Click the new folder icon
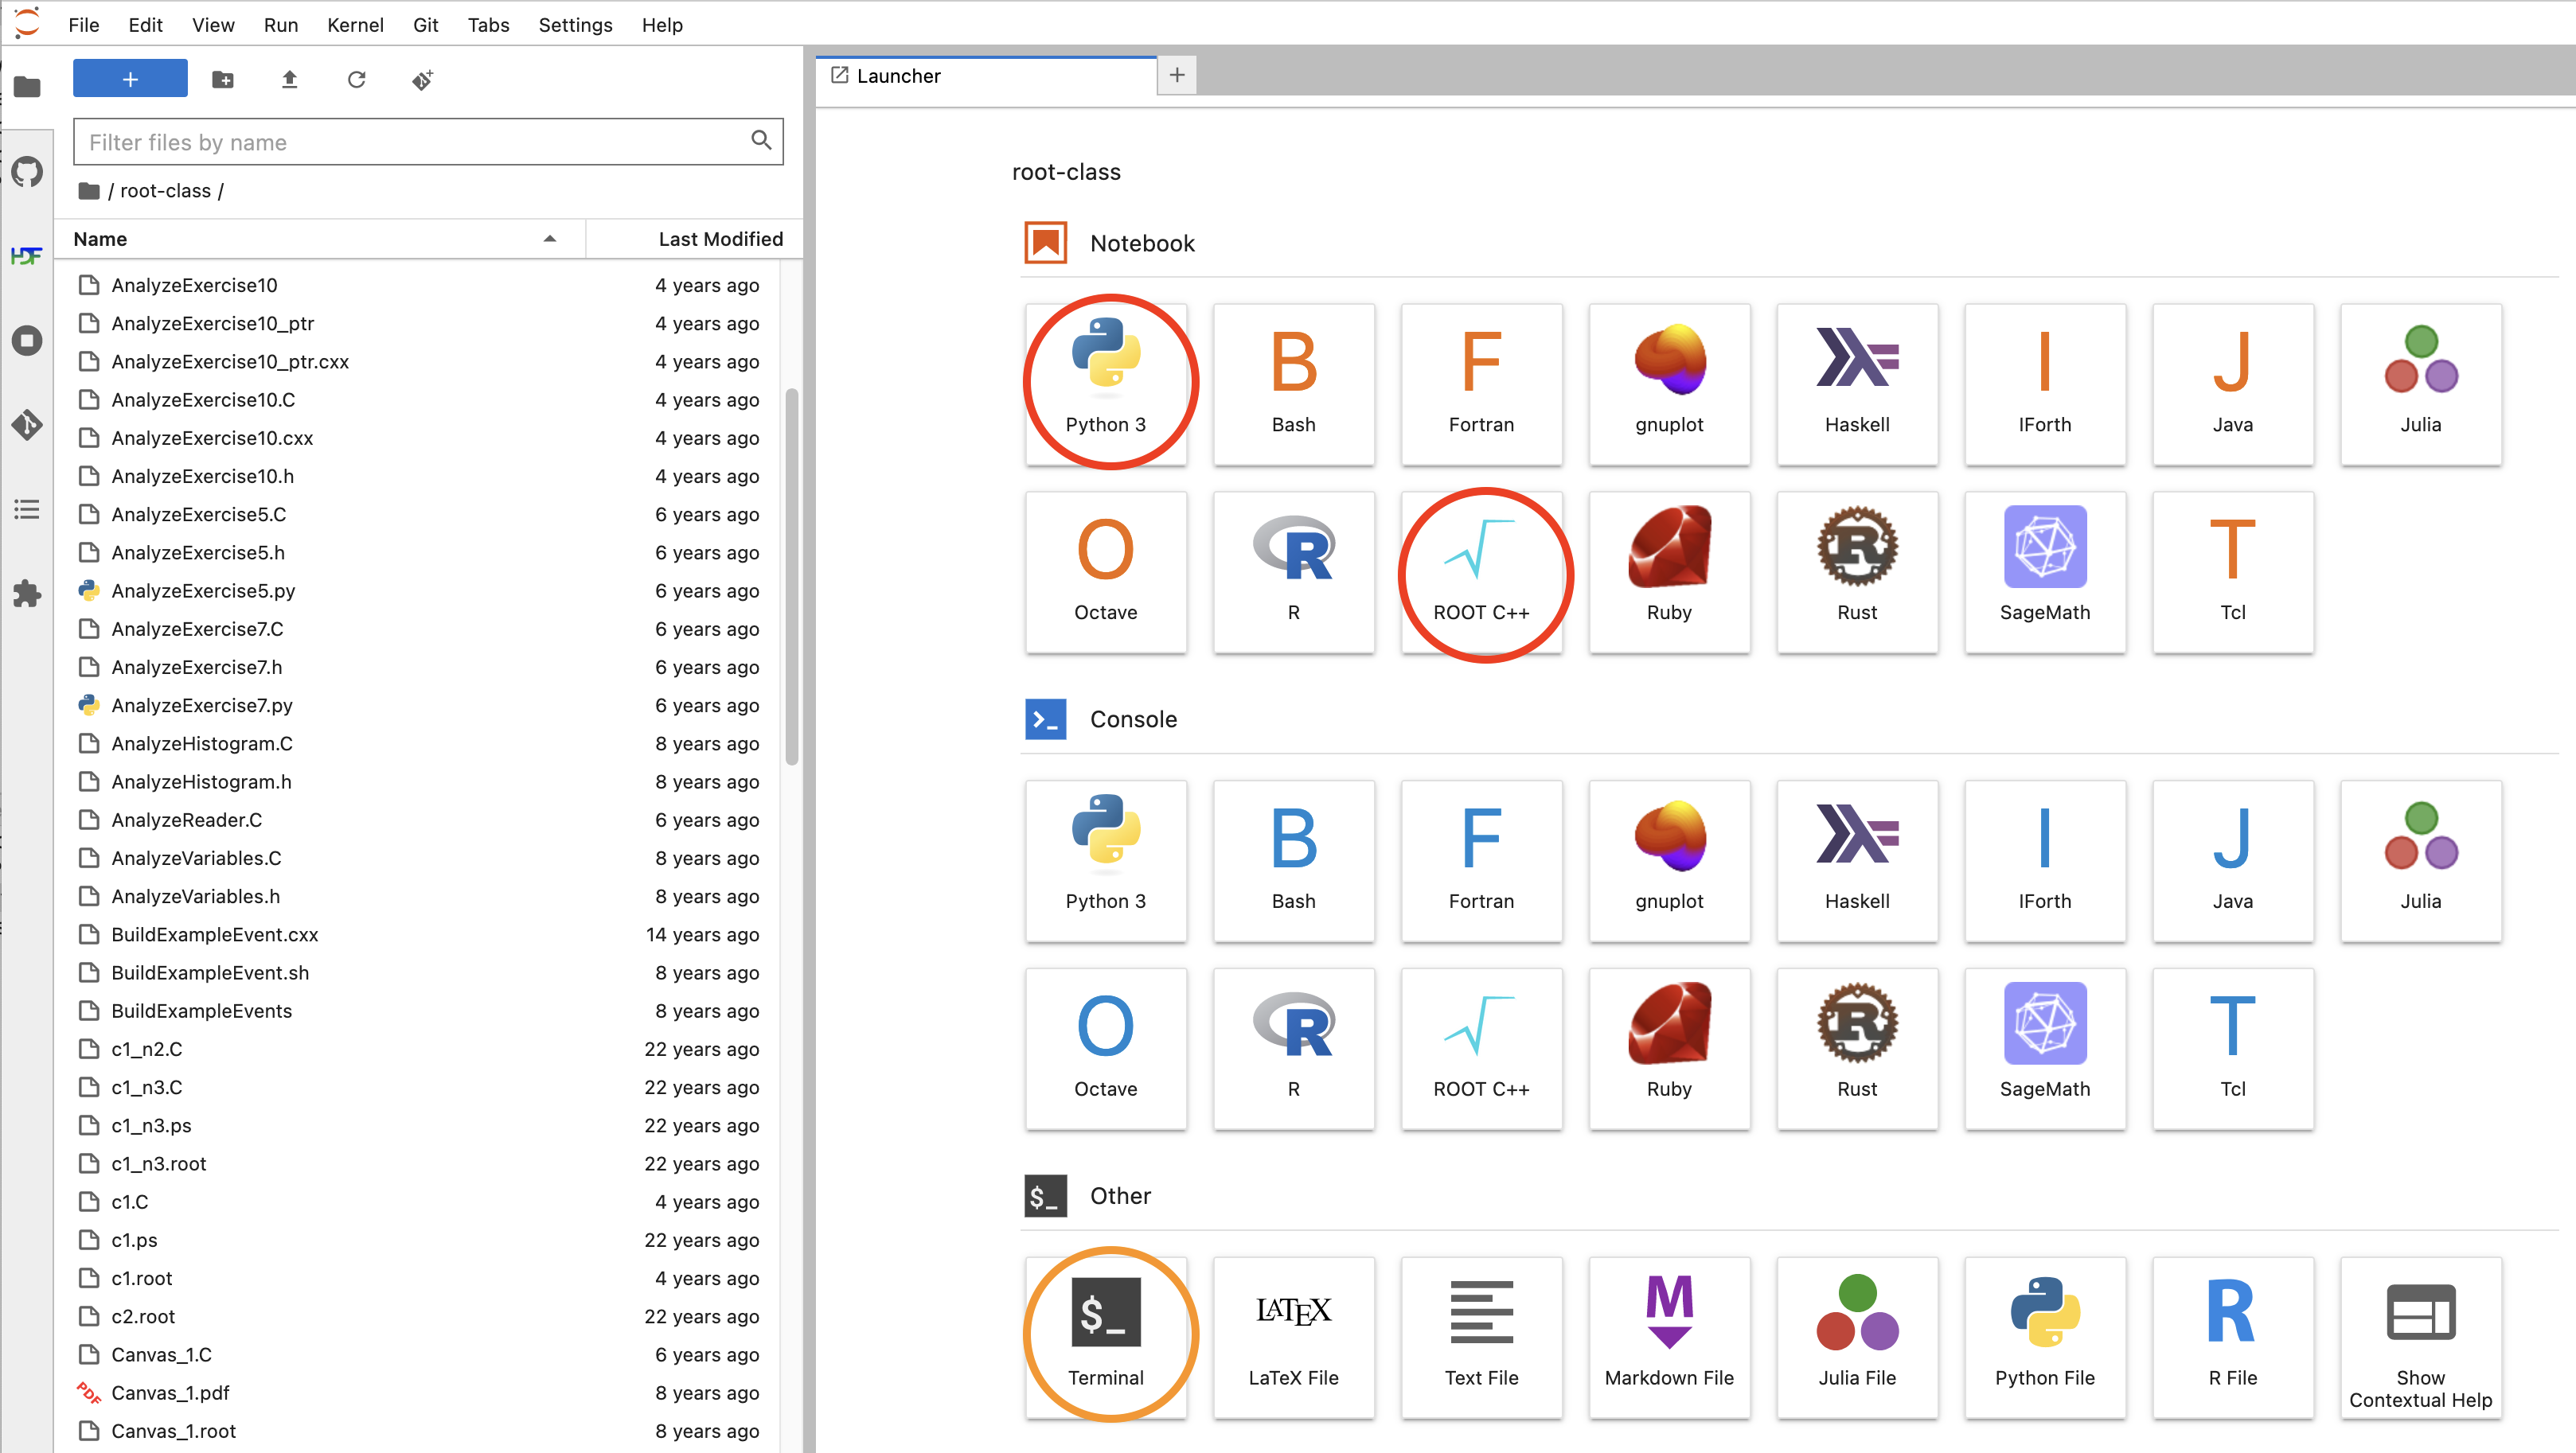 [x=223, y=80]
